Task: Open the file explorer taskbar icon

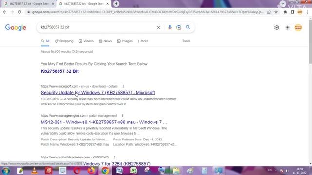Action: [176, 171]
